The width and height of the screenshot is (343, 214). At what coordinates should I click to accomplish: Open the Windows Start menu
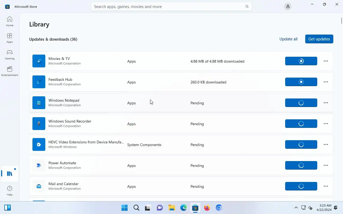(125, 208)
